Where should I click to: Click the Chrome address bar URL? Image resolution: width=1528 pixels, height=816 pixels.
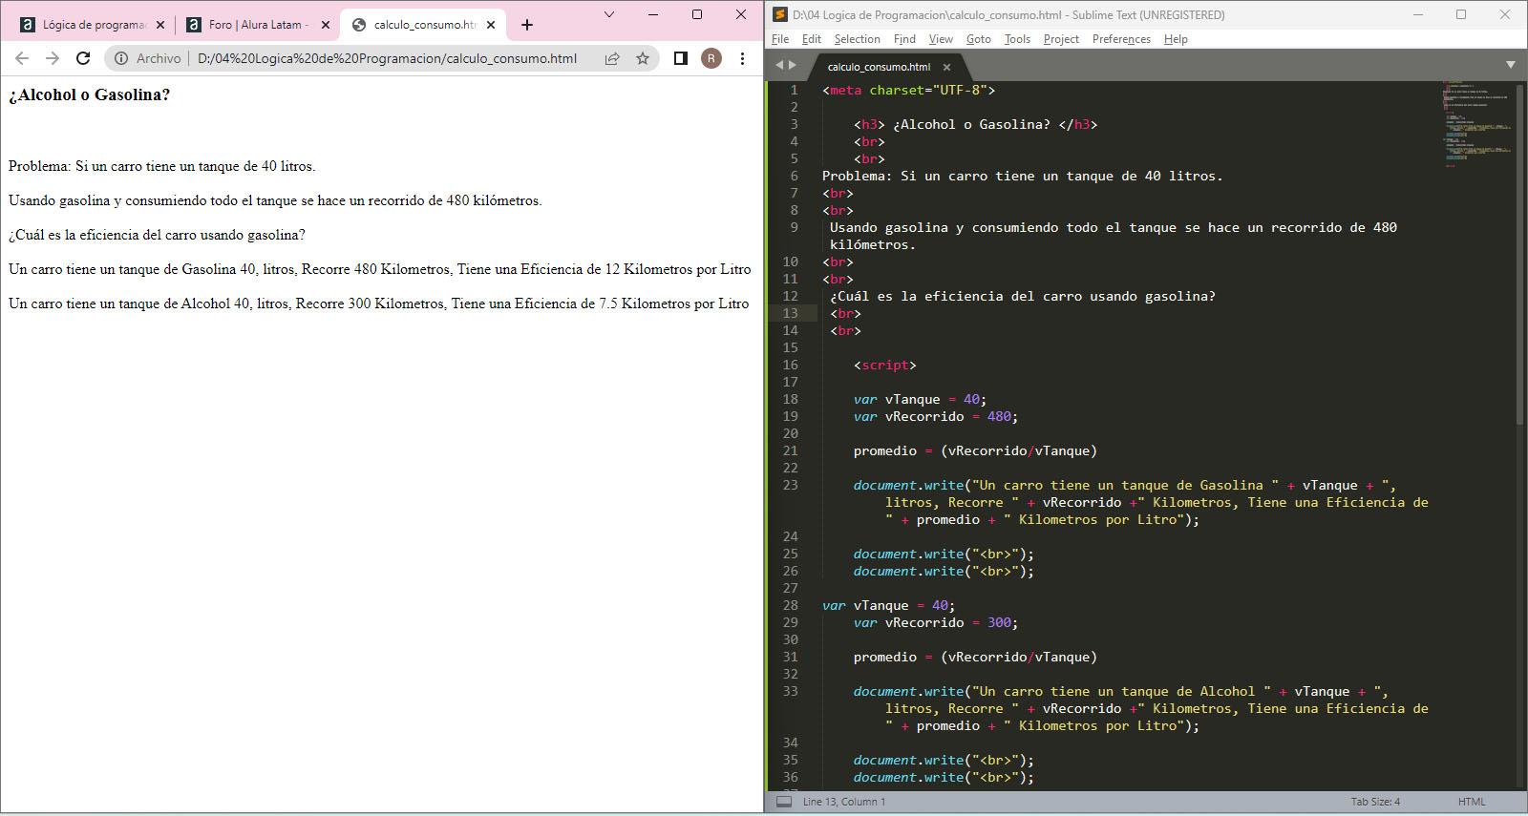coord(387,58)
